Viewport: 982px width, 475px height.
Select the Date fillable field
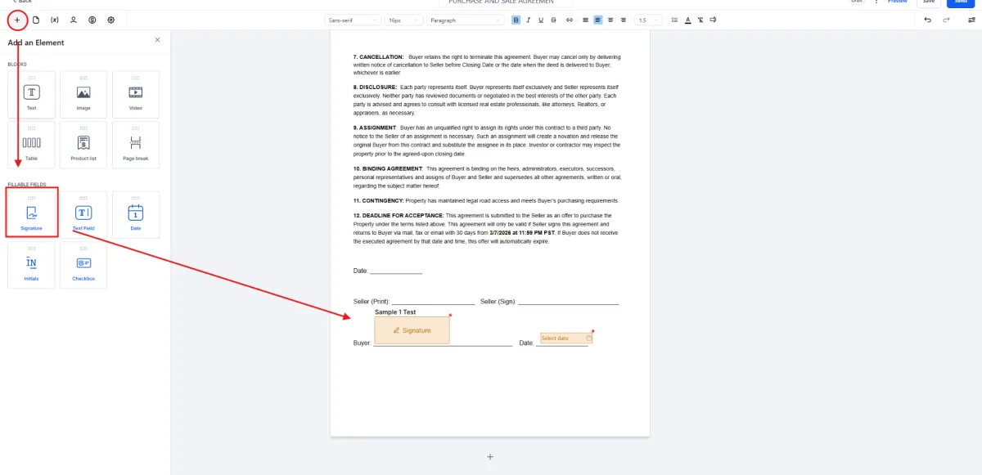point(136,213)
